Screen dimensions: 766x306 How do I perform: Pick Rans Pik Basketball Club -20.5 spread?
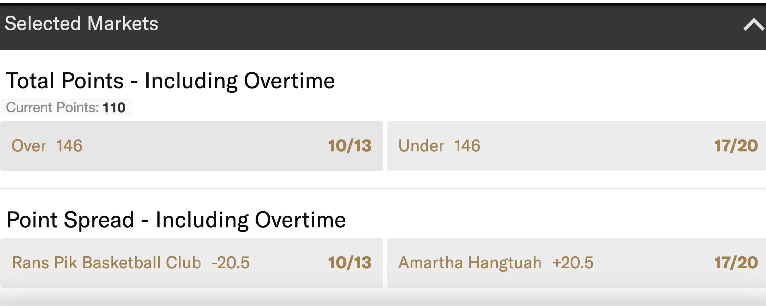192,263
